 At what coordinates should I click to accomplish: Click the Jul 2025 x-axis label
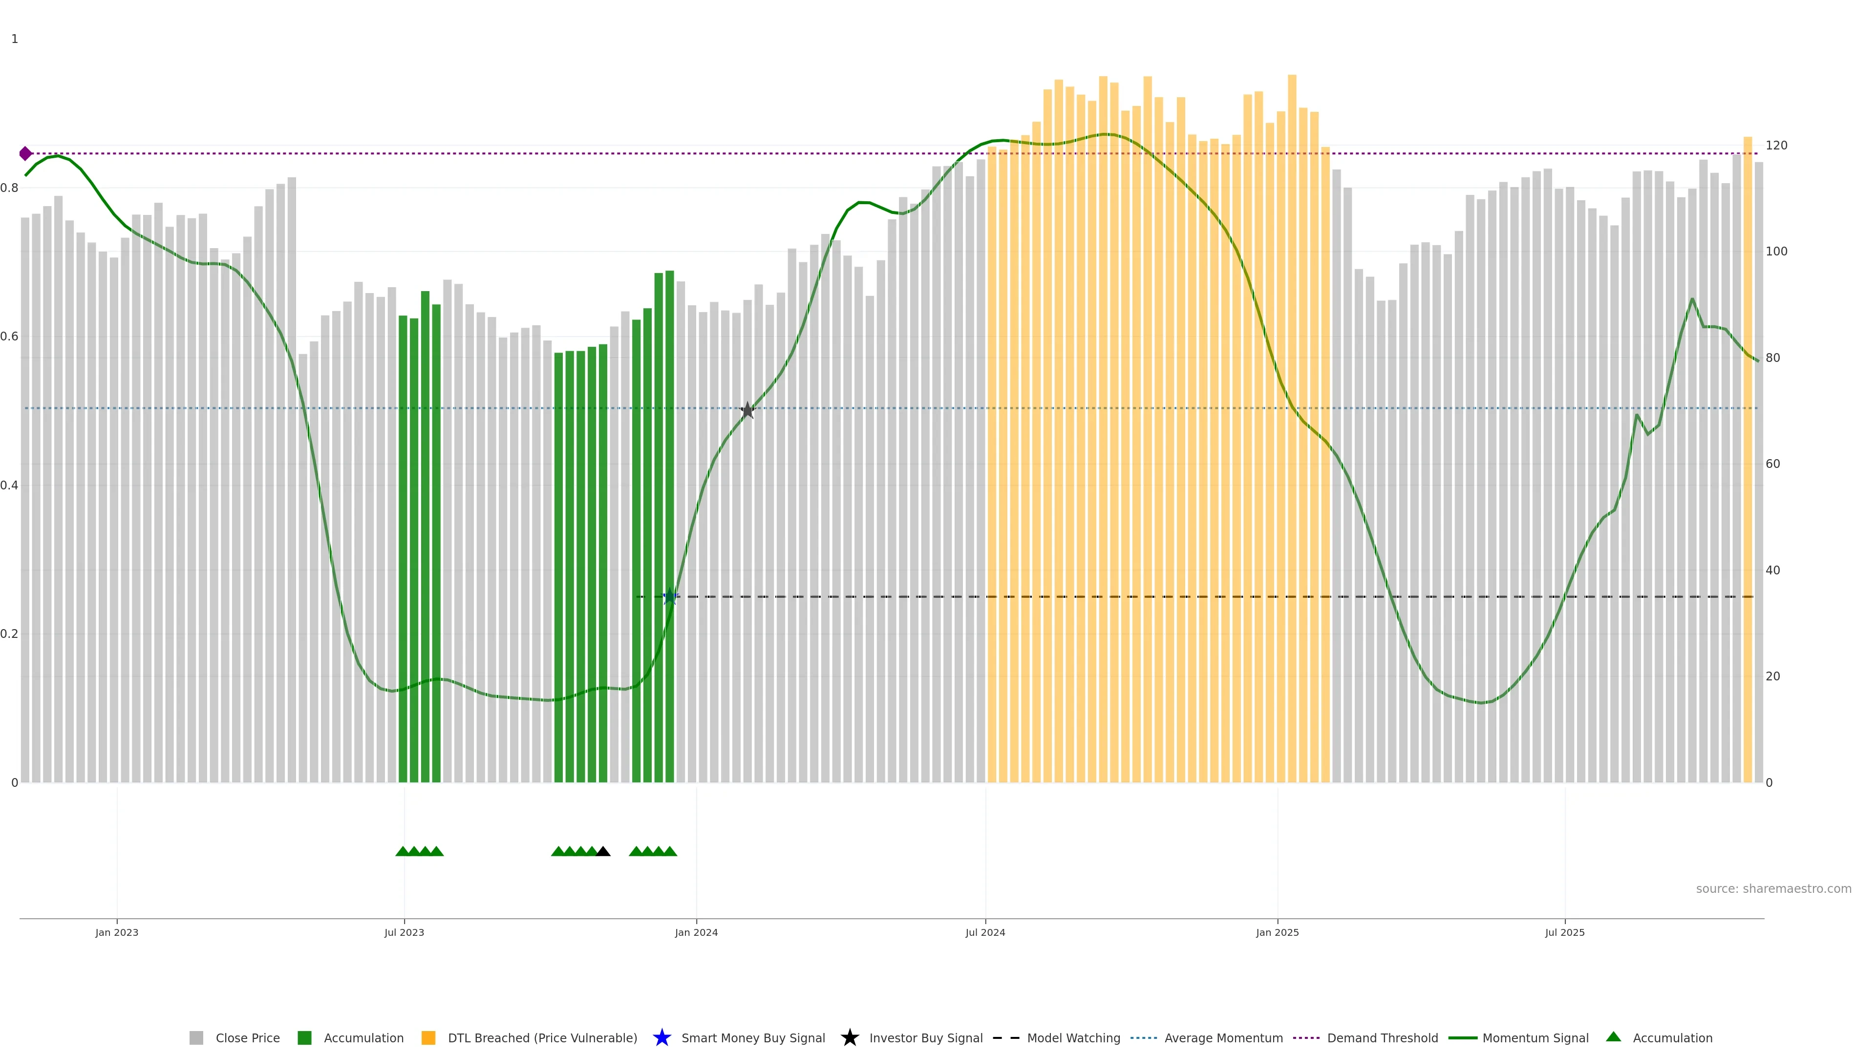[1564, 933]
